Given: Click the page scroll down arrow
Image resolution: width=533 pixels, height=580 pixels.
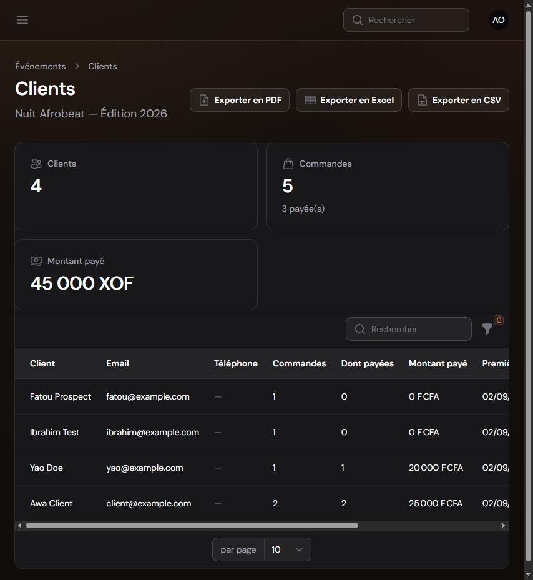Looking at the screenshot, I should [x=528, y=574].
